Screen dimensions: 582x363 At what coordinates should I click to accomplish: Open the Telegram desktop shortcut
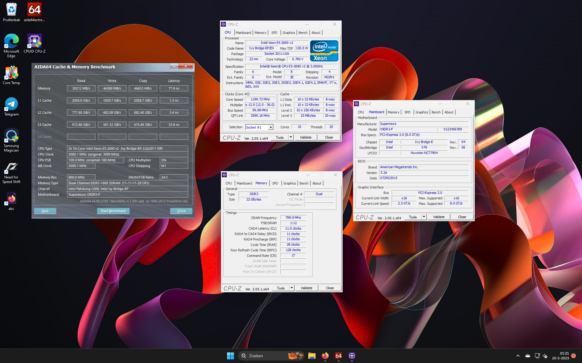(x=12, y=106)
